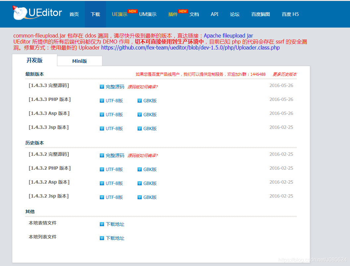Open the 插件 nav item

(173, 14)
